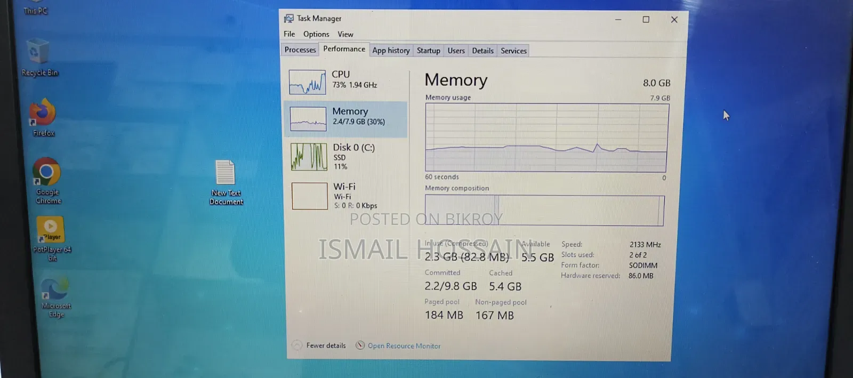This screenshot has width=853, height=378.
Task: Launch the PotPlayer 64 bit shortcut
Action: (x=51, y=238)
